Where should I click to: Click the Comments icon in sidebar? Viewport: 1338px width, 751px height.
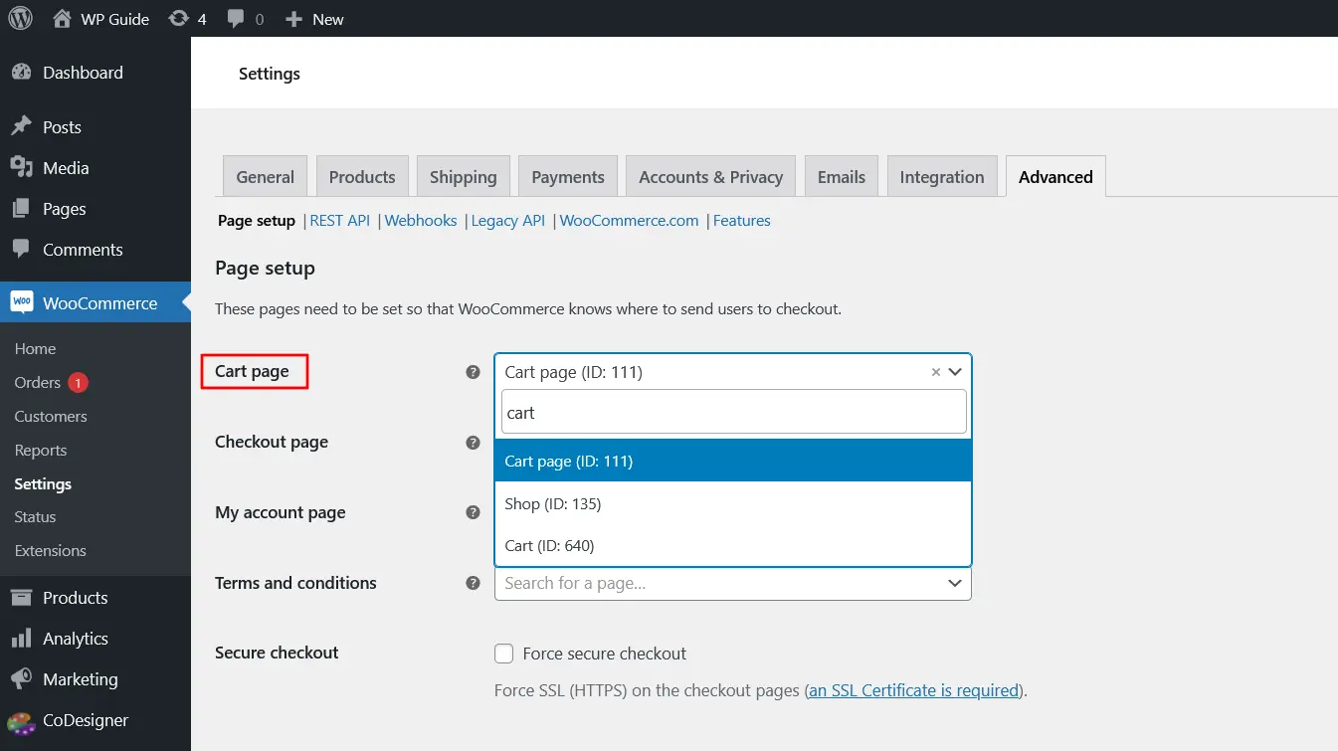point(21,250)
